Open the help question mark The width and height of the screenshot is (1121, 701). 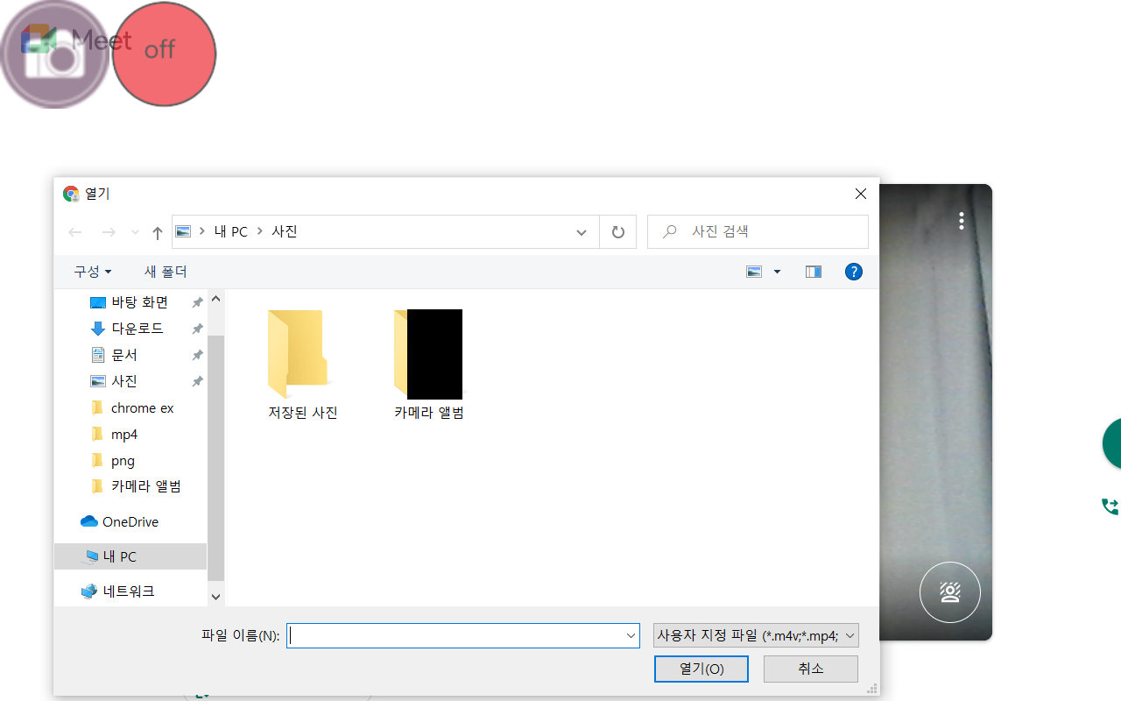(x=854, y=272)
